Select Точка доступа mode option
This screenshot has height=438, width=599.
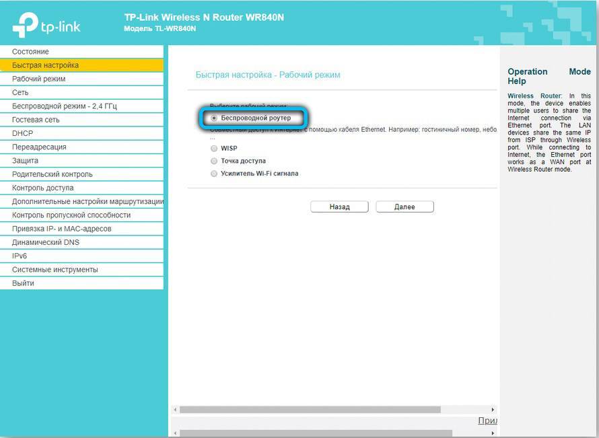(x=214, y=161)
